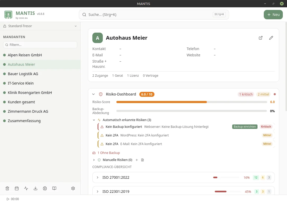Open the book documentation icon

[54, 188]
